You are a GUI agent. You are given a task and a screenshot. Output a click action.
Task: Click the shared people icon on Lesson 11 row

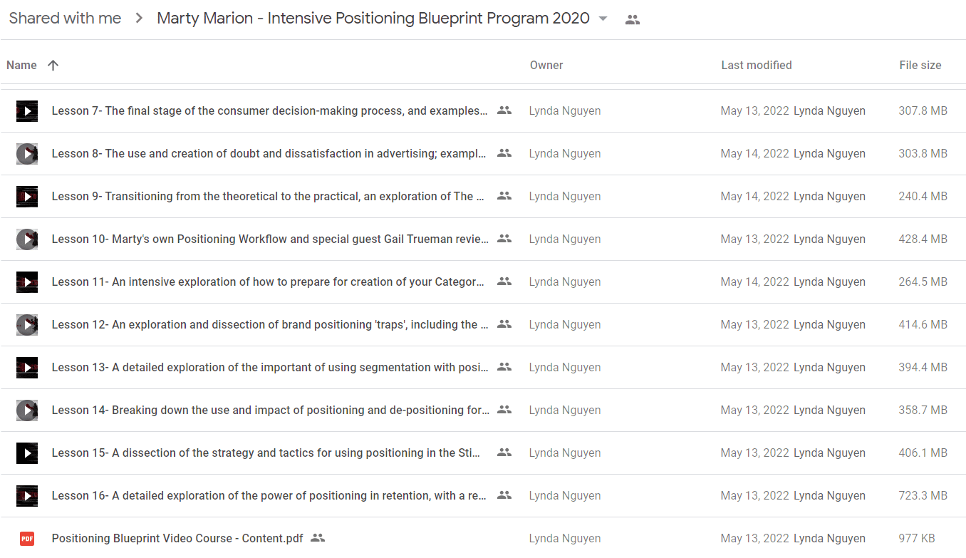(504, 281)
